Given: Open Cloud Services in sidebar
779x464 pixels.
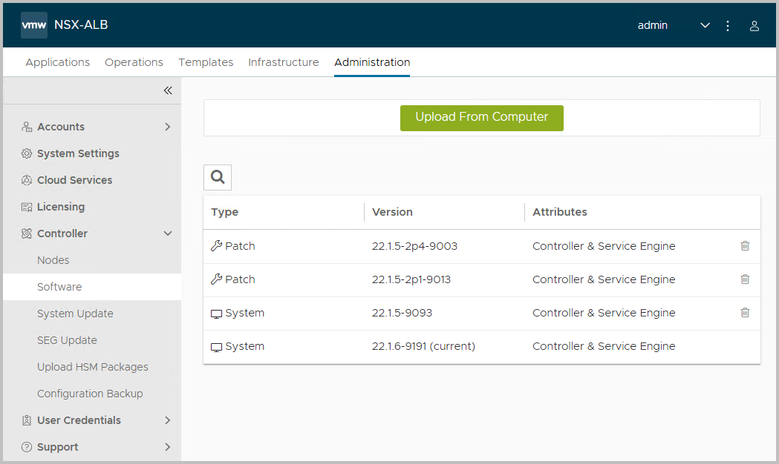Looking at the screenshot, I should click(x=74, y=180).
